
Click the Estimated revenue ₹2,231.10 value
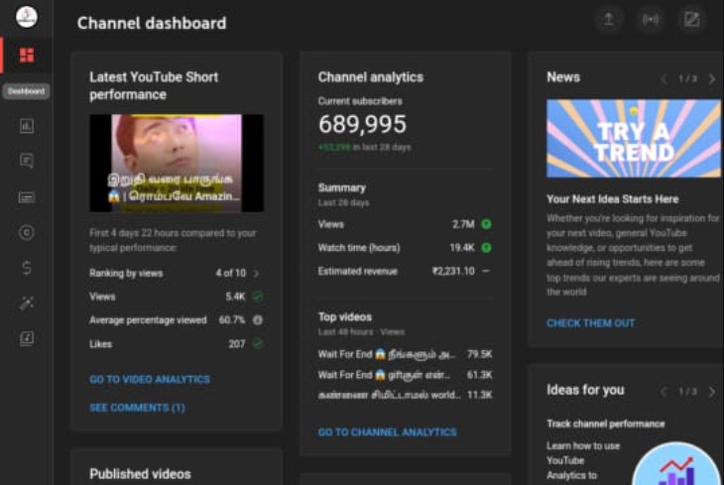coord(453,271)
